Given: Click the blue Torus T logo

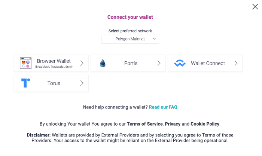Looking at the screenshot, I should coord(25,83).
